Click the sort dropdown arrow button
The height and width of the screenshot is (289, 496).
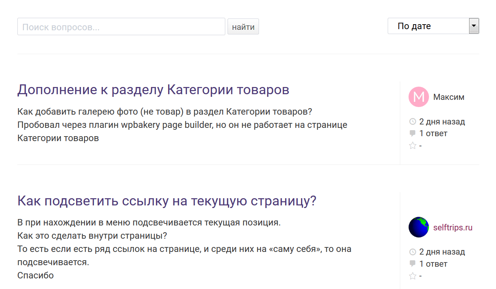[x=474, y=26]
